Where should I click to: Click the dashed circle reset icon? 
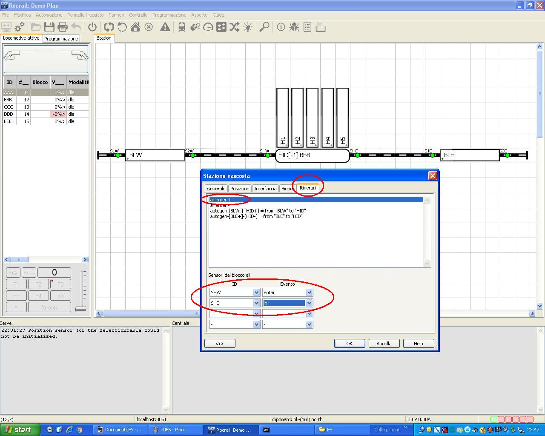(x=122, y=27)
